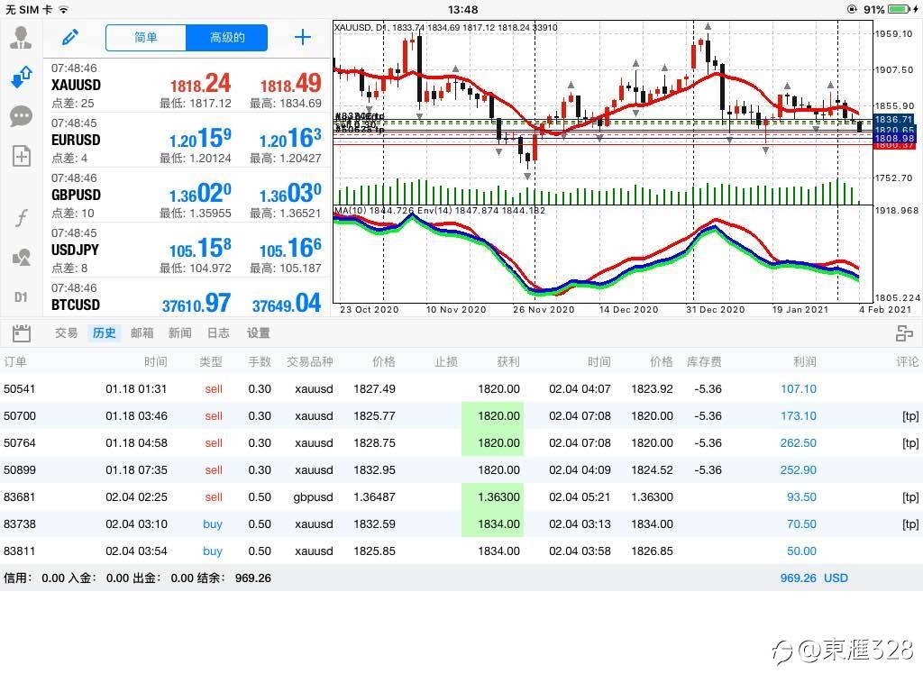This screenshot has width=923, height=692.
Task: Open the calendar date filter icon
Action: pos(22,332)
